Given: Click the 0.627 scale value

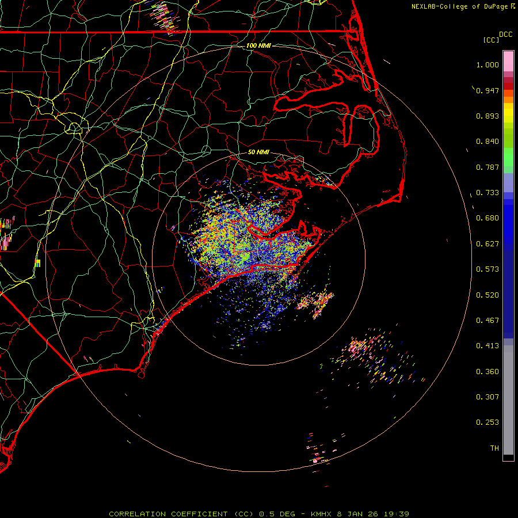Looking at the screenshot, I should (487, 244).
